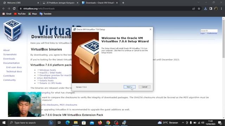225x126 pixels.
Task: Click the address bar URL
Action: click(x=39, y=8)
